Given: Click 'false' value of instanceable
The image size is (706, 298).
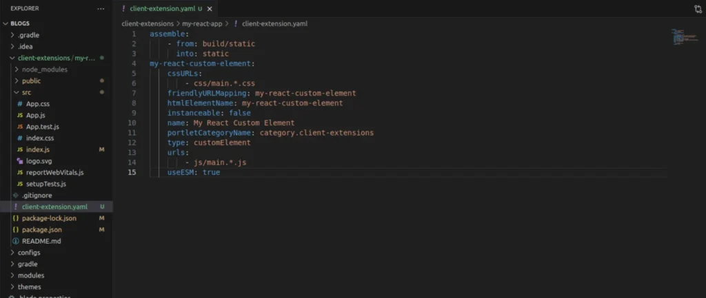Looking at the screenshot, I should (240, 114).
